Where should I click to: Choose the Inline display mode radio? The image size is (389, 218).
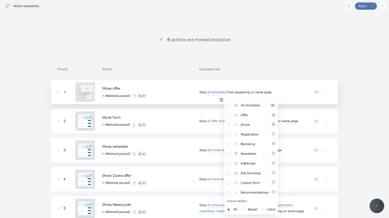pos(263,209)
